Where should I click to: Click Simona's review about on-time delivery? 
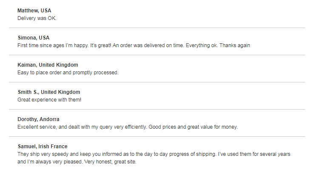pos(134,45)
